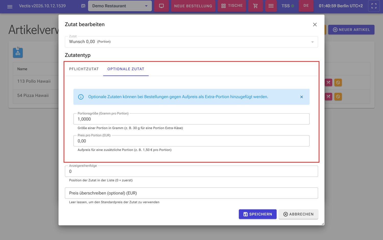Dismiss the optional ingredients info banner
Image resolution: width=383 pixels, height=240 pixels.
click(302, 97)
